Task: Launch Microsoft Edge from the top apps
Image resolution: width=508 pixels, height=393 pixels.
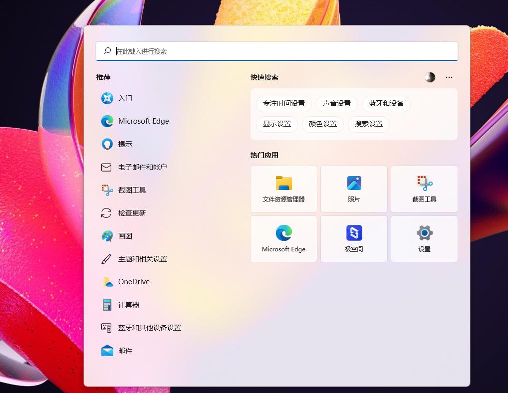Action: pos(283,239)
